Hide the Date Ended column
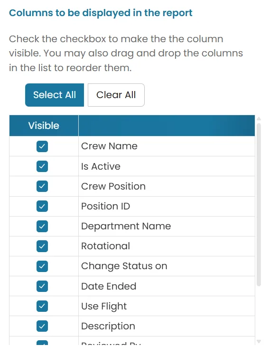Screen dimensions: 269x354 click(x=42, y=286)
